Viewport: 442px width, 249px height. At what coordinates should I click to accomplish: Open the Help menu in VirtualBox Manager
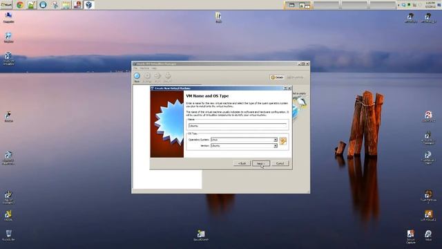pyautogui.click(x=154, y=68)
